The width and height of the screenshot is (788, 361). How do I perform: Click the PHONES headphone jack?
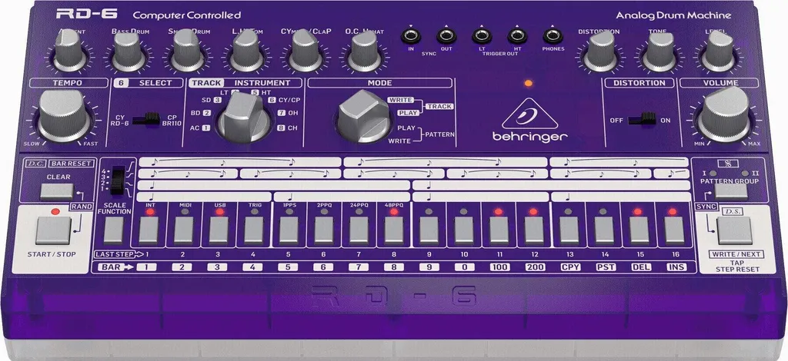(553, 36)
